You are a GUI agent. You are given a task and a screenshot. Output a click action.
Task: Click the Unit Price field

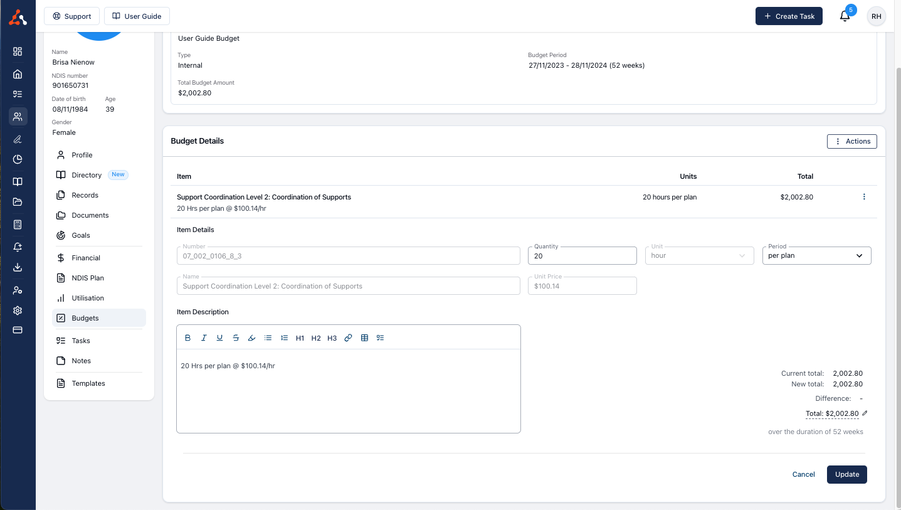tap(582, 285)
